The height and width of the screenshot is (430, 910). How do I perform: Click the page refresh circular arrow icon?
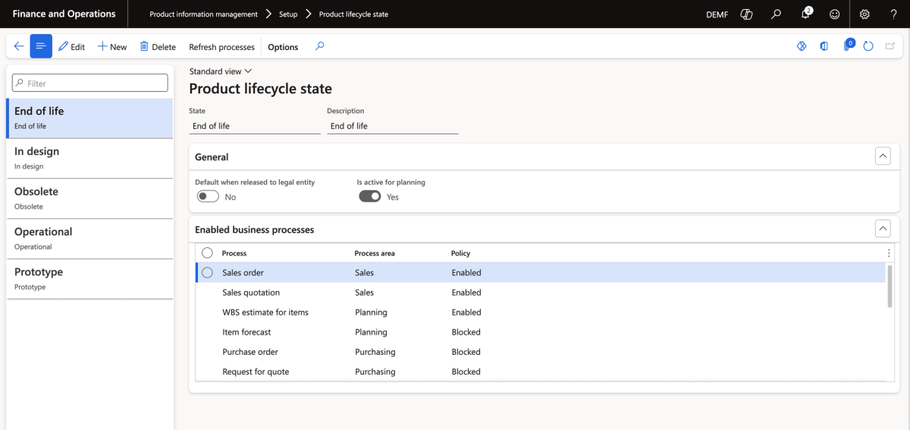(868, 46)
